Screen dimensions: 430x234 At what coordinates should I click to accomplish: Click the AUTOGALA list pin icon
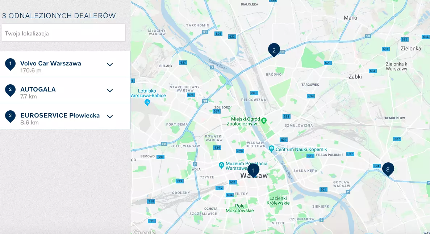tap(10, 90)
